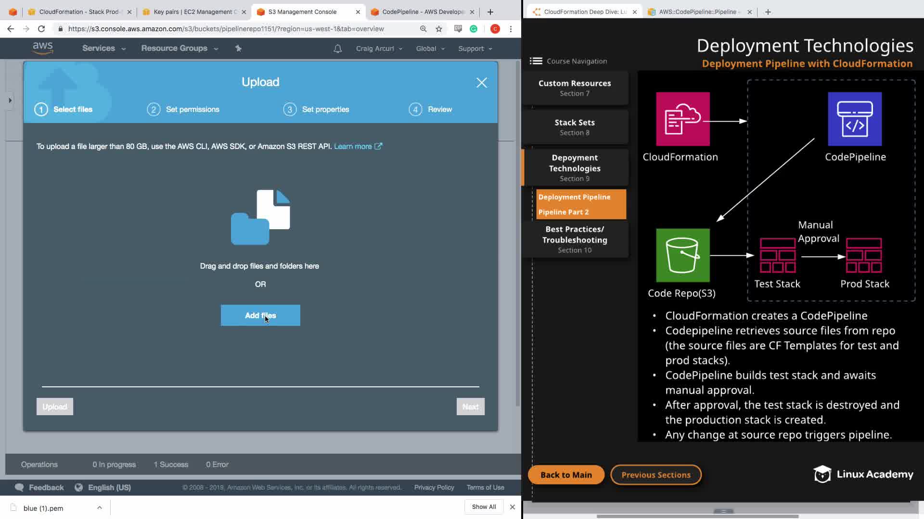924x519 pixels.
Task: Expand the left side panel arrow
Action: [x=10, y=100]
